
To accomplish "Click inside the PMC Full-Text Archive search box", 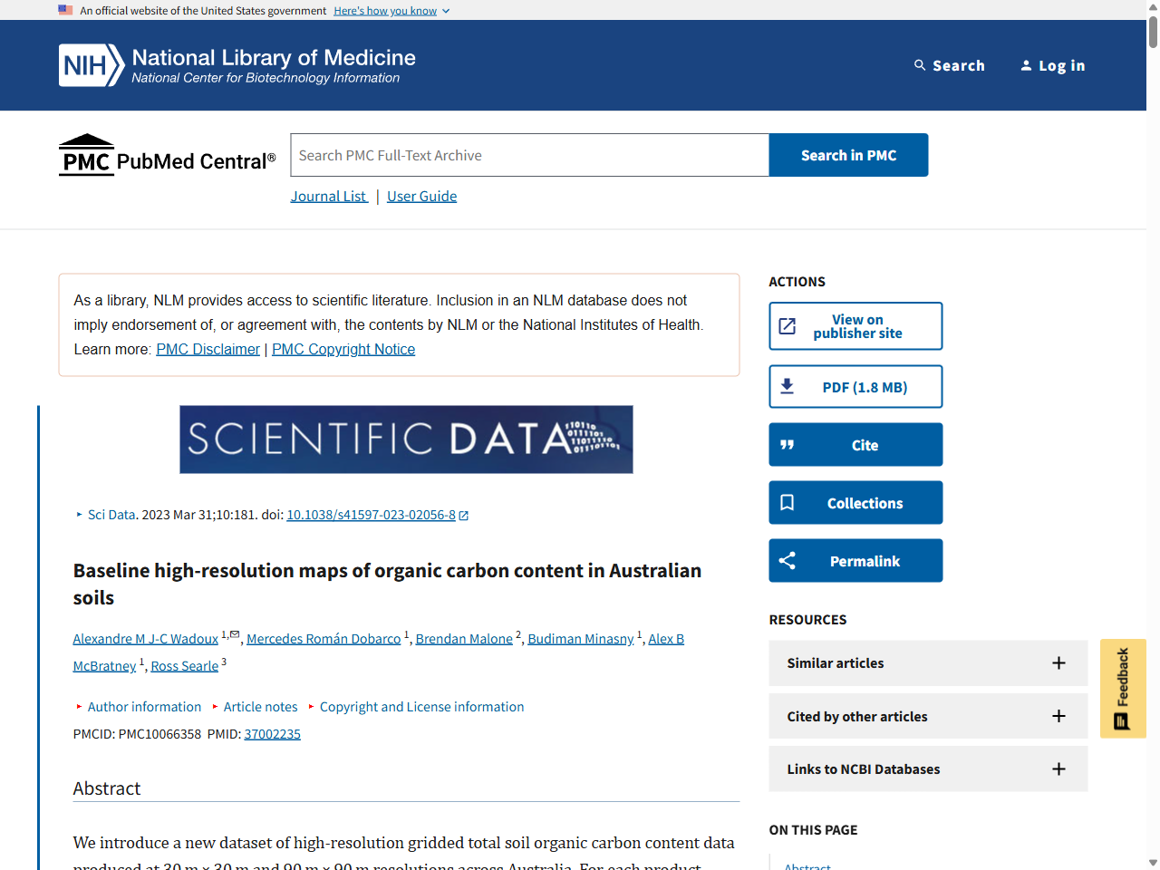I will pyautogui.click(x=528, y=154).
